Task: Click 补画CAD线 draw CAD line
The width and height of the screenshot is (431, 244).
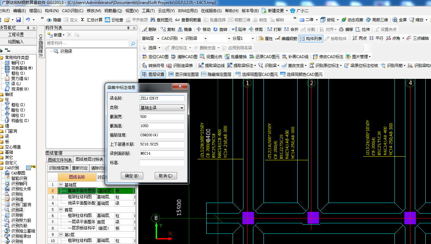Action: click(x=295, y=56)
